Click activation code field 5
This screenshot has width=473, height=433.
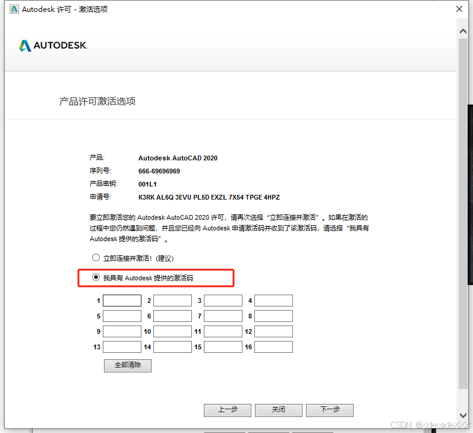(x=122, y=316)
